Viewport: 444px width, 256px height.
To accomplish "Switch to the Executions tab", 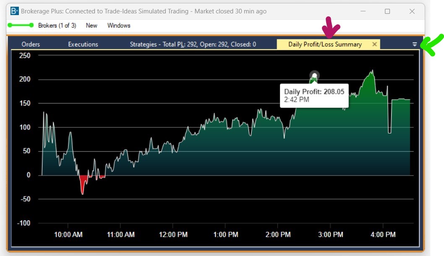I will click(83, 44).
